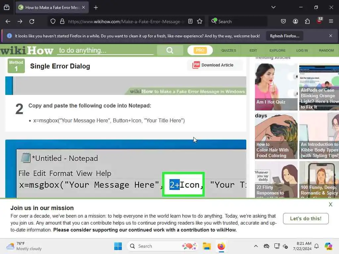The height and width of the screenshot is (254, 339).
Task: Open the display/network tray icon
Action: [277, 246]
